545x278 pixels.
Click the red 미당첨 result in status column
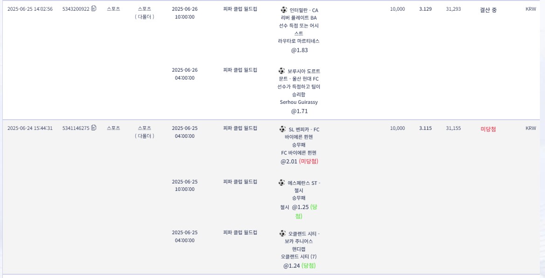488,129
